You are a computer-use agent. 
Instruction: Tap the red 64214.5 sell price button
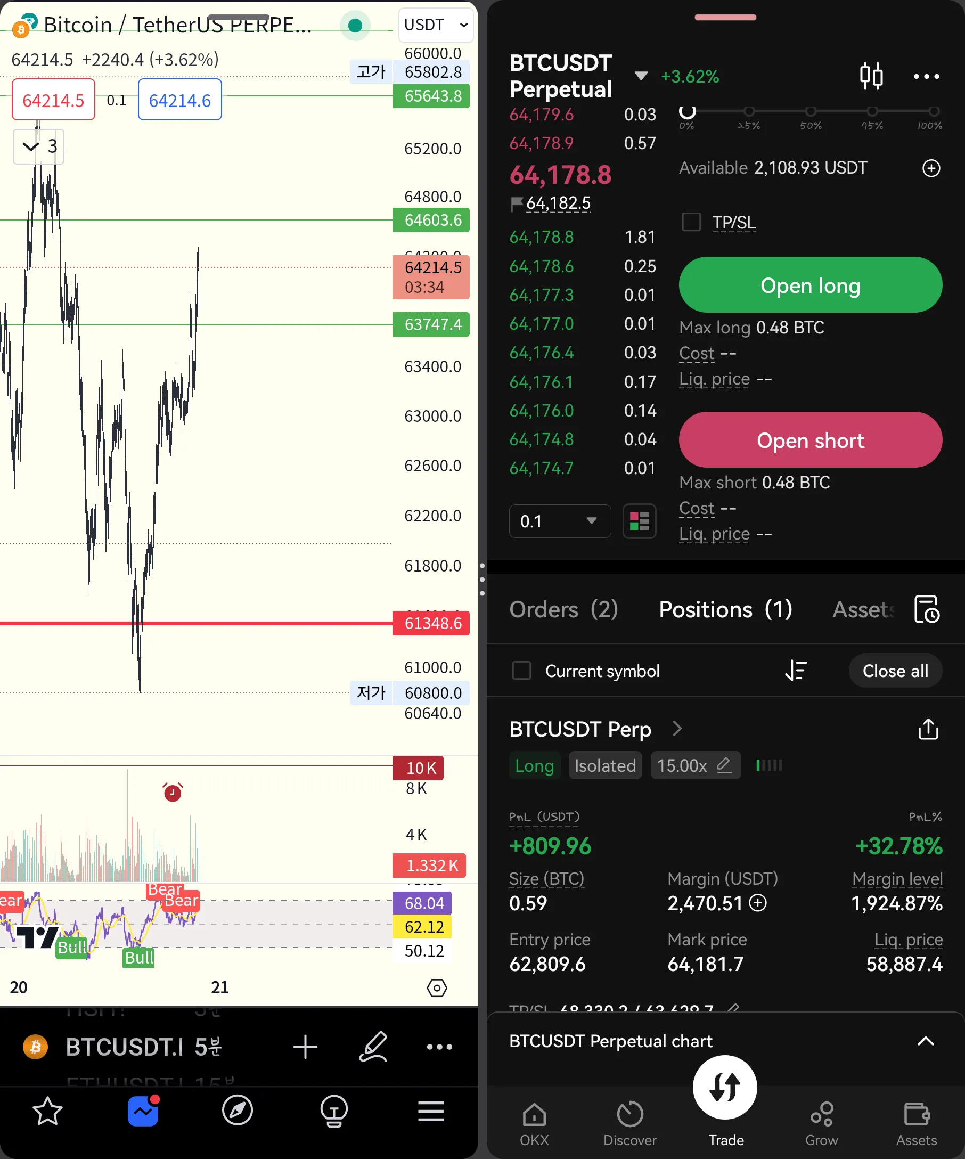53,100
